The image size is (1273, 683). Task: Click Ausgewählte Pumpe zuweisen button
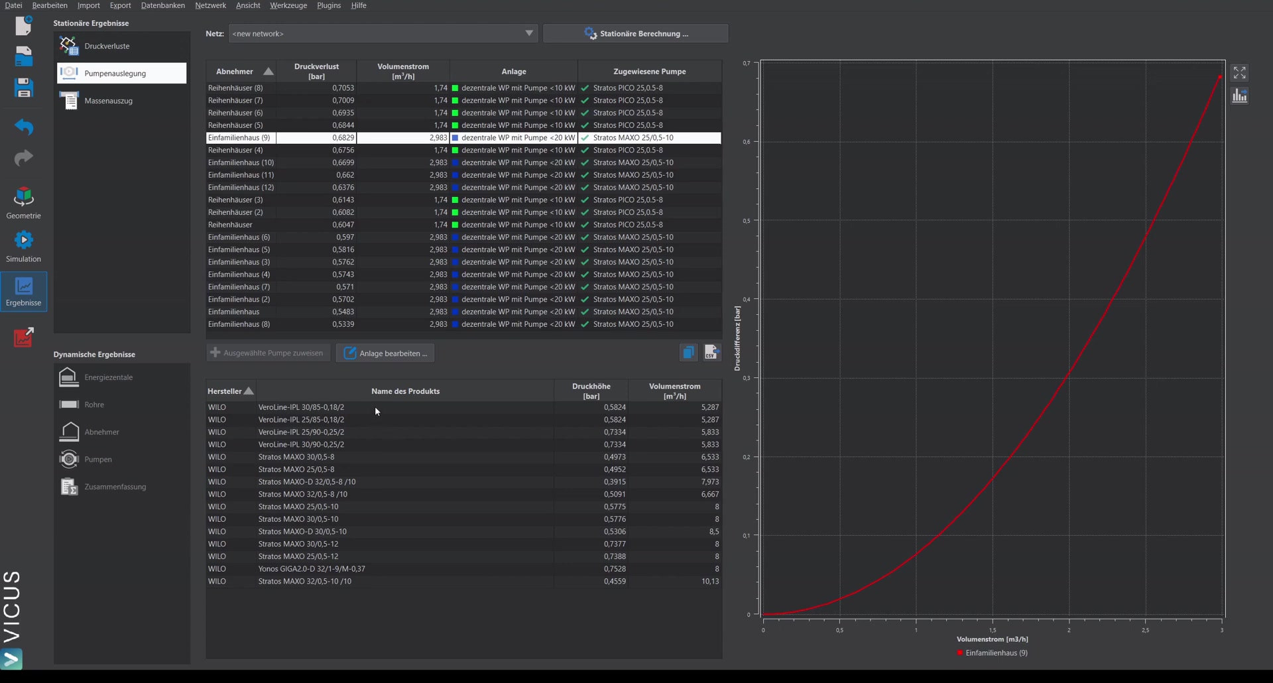[268, 353]
